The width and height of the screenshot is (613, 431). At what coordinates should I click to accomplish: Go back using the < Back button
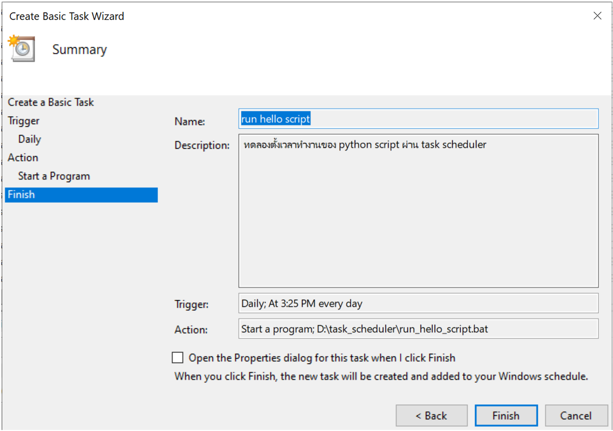(431, 416)
